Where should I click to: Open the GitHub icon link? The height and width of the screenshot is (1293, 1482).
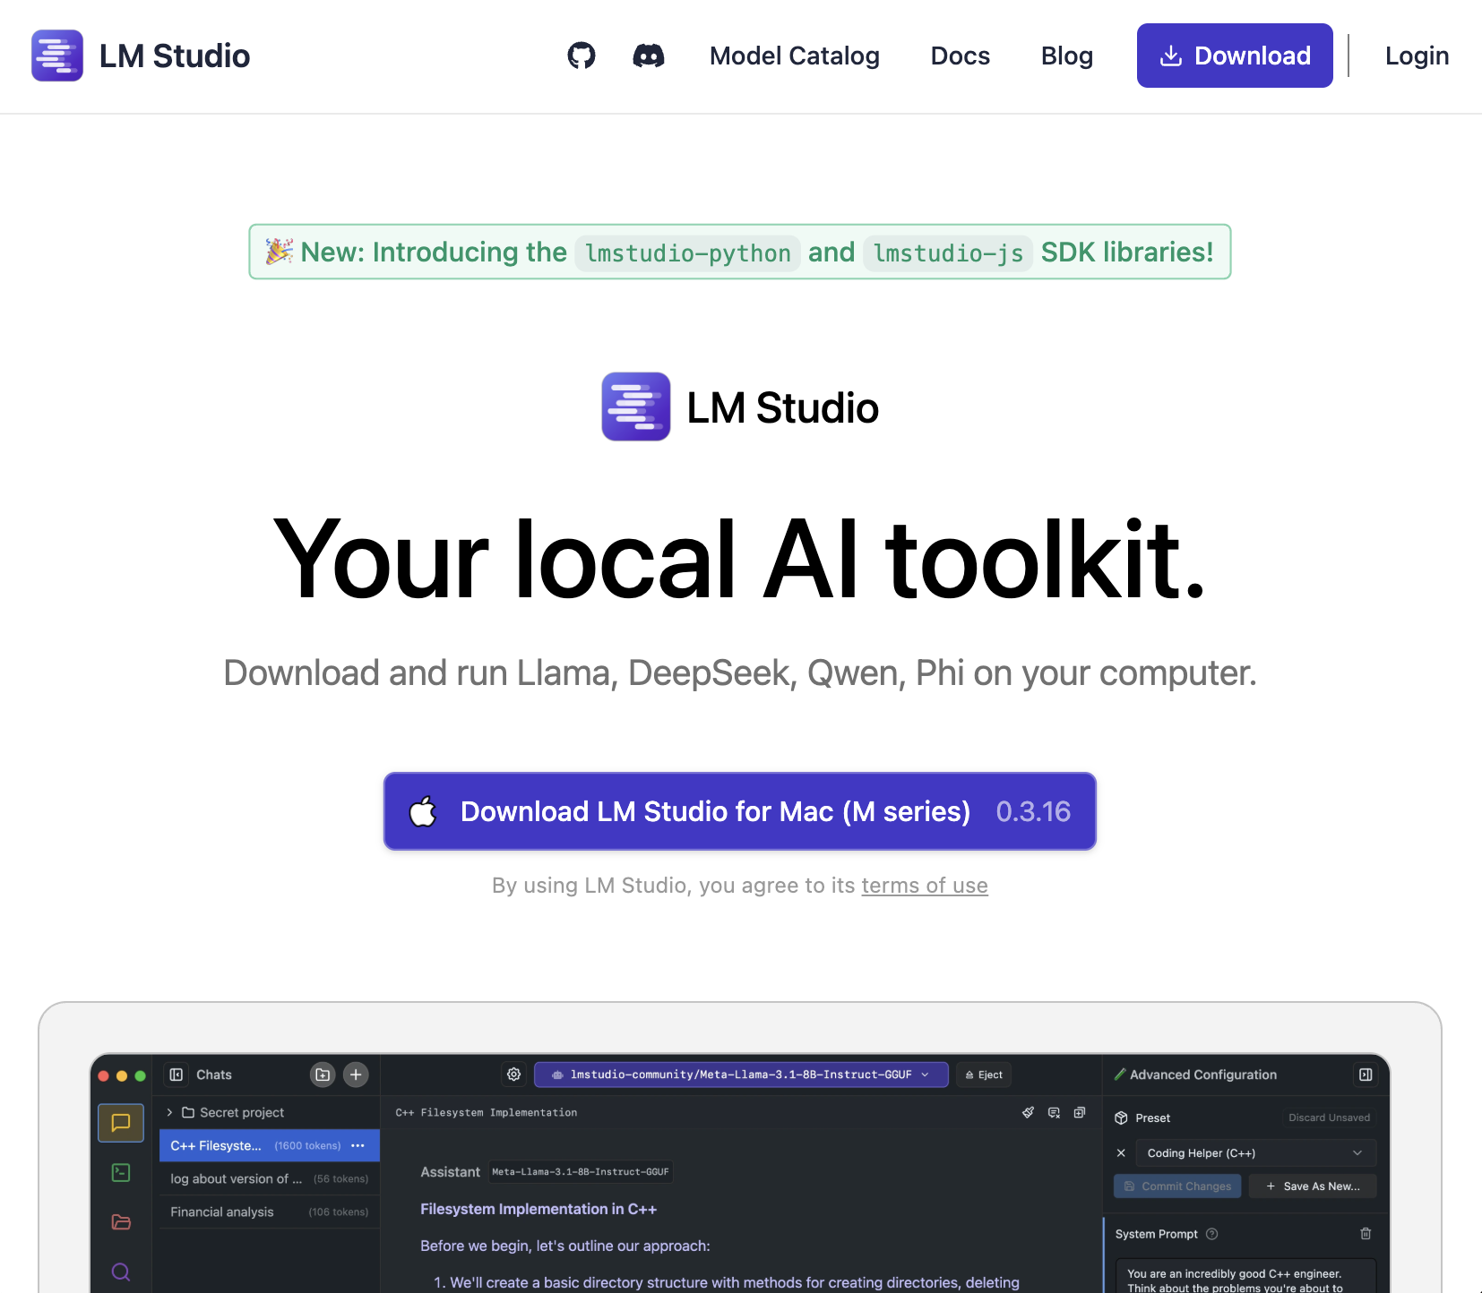(x=582, y=56)
